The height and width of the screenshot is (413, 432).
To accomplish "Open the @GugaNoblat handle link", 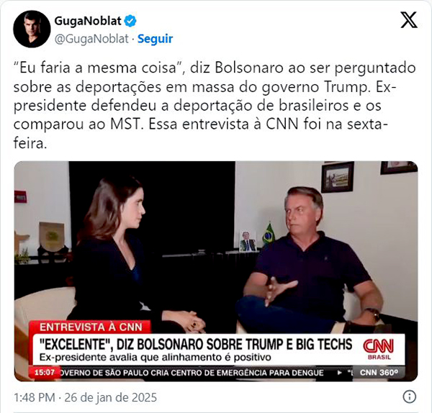I will pos(91,39).
